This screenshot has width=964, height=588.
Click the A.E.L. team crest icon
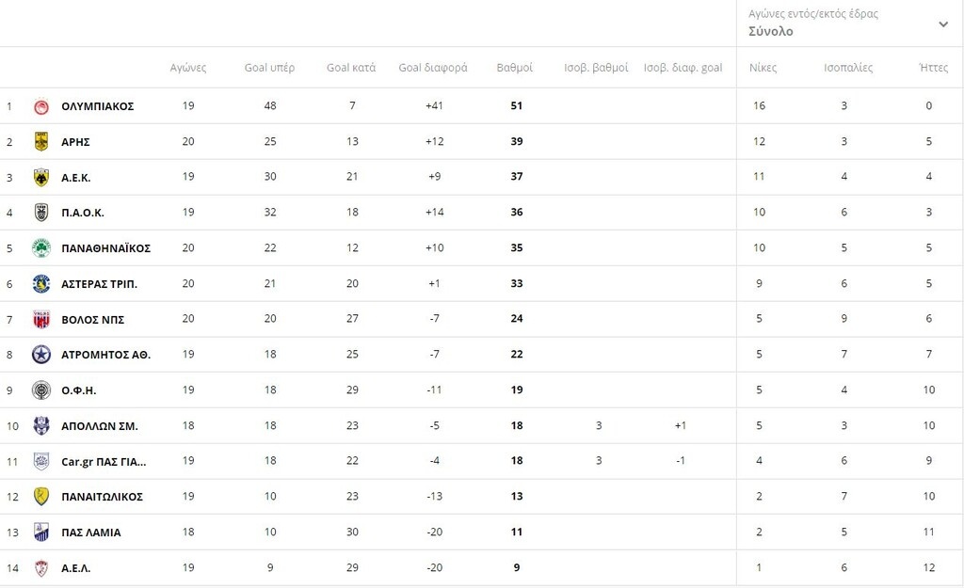(x=40, y=568)
